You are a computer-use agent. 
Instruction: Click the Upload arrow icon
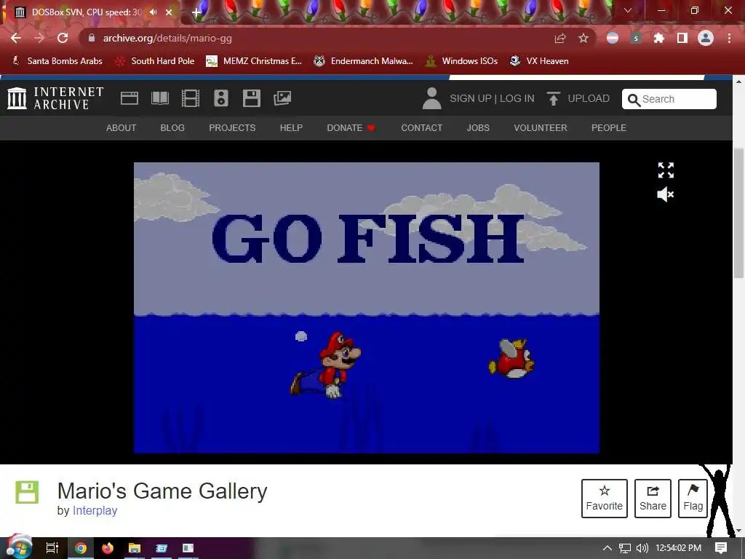click(x=553, y=98)
